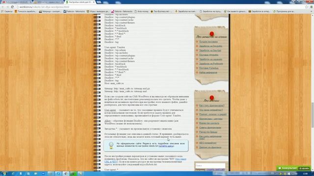Open 'Заработок на заданиях' sidebar link
Image resolution: width=314 pixels, height=176 pixels.
pyautogui.click(x=210, y=59)
